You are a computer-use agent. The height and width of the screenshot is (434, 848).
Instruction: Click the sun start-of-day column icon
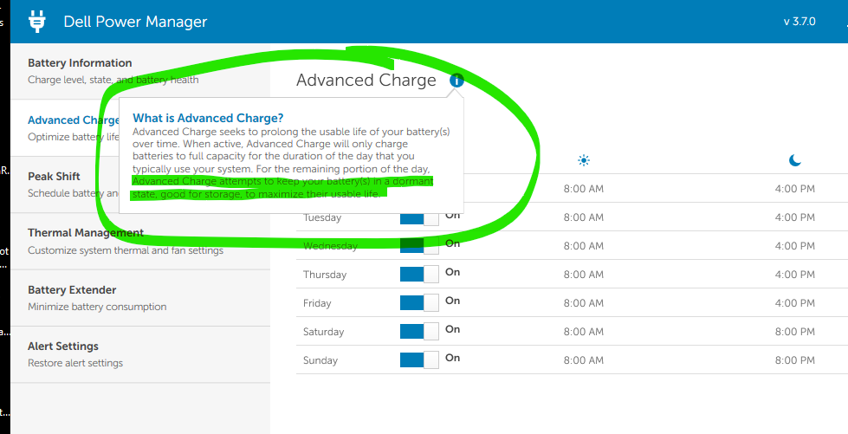pos(584,160)
